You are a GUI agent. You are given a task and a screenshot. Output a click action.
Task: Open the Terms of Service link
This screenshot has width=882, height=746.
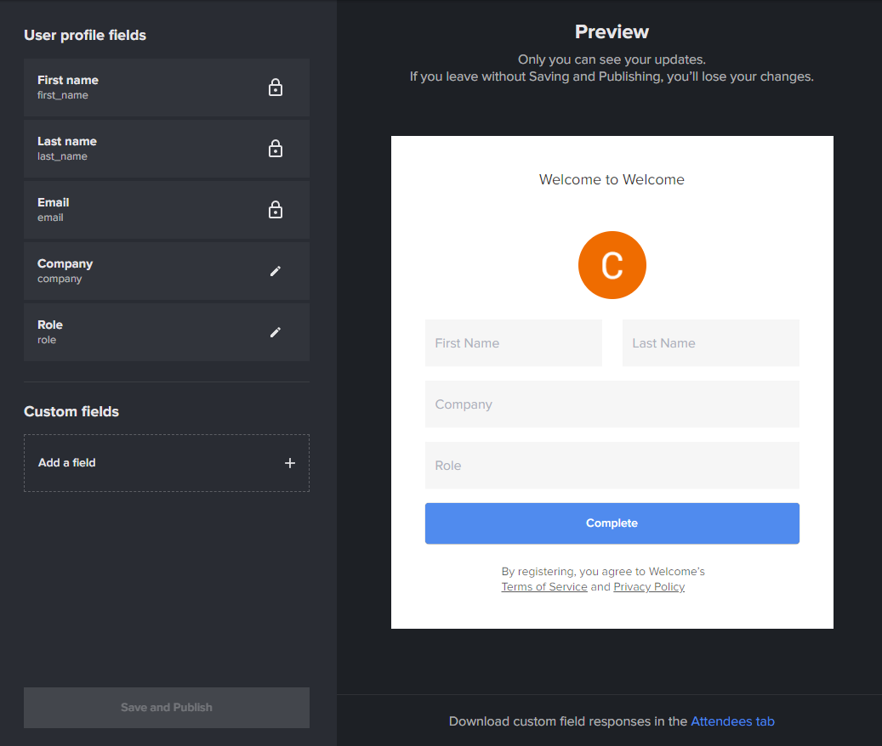coord(544,587)
